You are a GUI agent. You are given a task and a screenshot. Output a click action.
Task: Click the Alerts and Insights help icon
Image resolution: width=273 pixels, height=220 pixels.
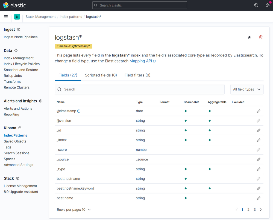point(41,101)
